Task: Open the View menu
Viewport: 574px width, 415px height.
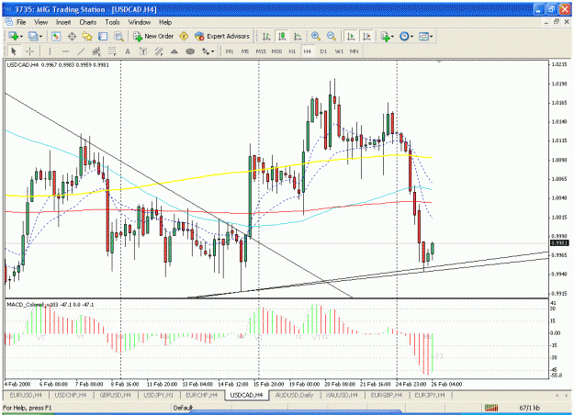Action: pos(41,22)
